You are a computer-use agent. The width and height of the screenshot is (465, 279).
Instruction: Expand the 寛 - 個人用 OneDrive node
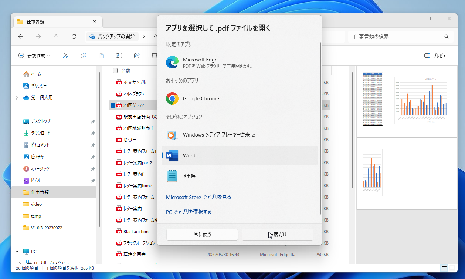[x=17, y=98]
